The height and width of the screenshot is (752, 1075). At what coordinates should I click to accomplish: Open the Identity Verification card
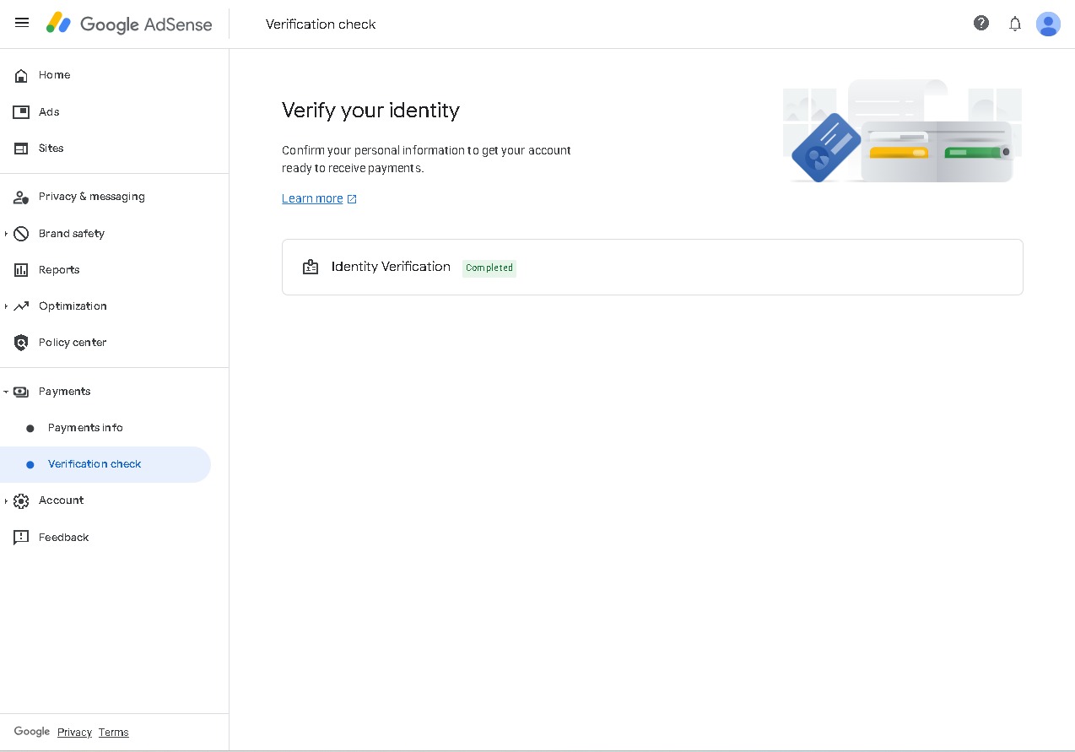(x=651, y=268)
